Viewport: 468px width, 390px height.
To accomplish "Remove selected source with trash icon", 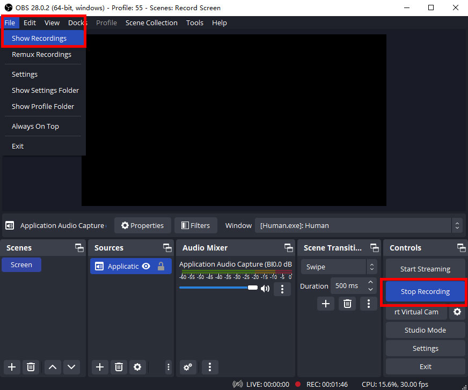I will coord(119,367).
